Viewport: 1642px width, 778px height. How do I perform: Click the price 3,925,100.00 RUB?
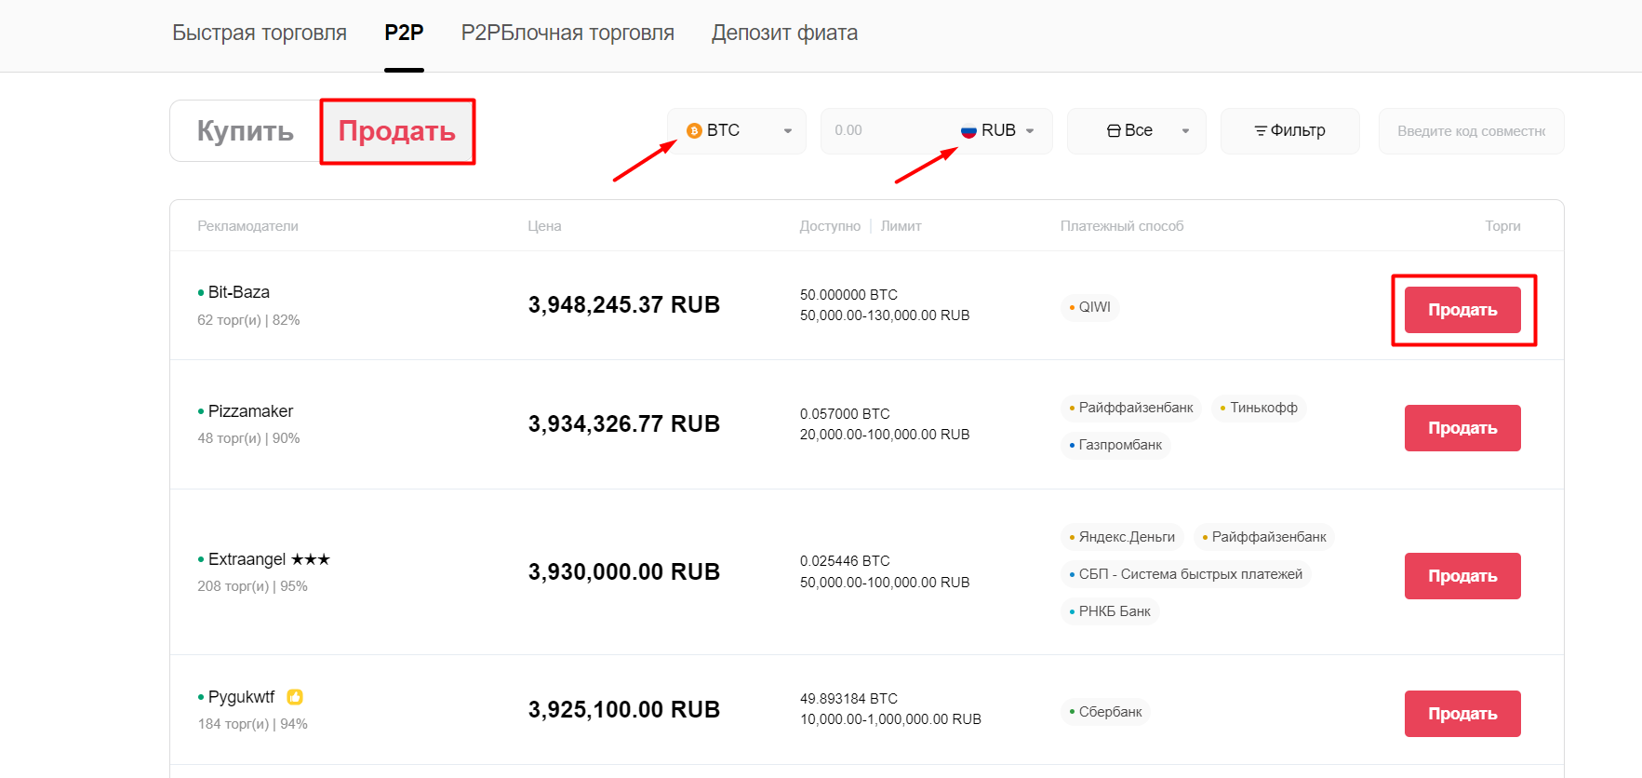tap(624, 710)
